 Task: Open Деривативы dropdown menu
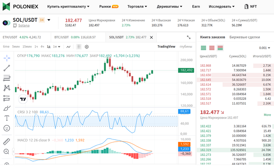pos(170,7)
